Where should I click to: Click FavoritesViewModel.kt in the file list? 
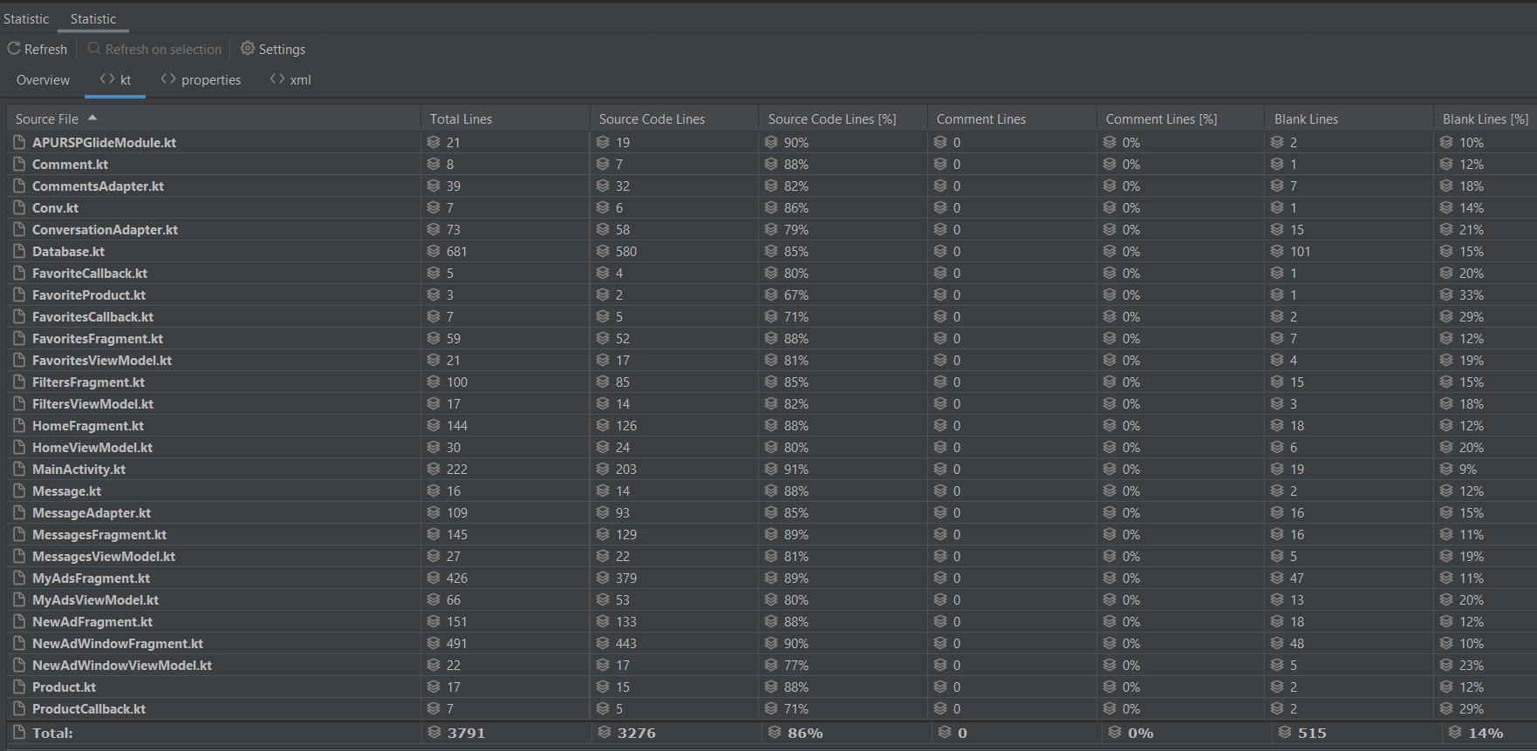tap(102, 361)
